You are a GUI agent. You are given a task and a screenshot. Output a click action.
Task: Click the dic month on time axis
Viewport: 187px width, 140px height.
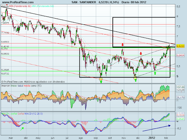point(138,138)
